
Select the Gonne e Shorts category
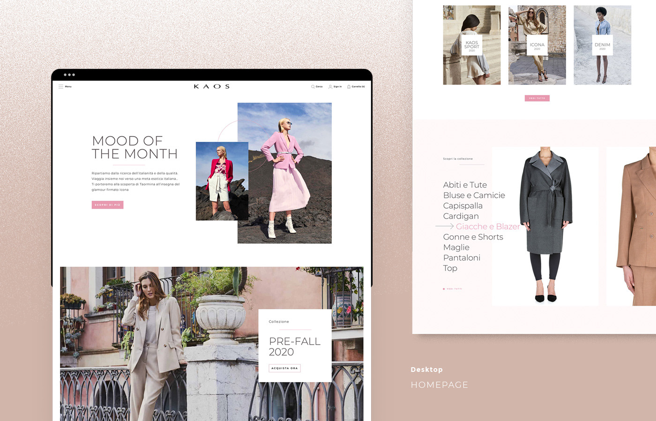point(473,237)
